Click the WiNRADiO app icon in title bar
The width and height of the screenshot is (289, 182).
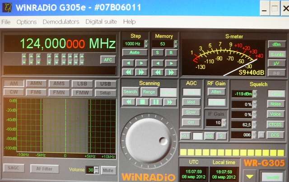coord(7,8)
